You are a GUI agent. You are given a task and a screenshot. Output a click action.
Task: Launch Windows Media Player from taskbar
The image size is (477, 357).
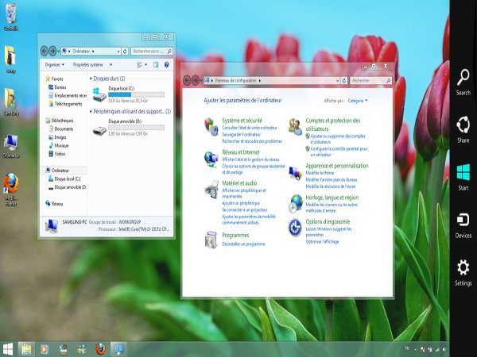pyautogui.click(x=45, y=349)
